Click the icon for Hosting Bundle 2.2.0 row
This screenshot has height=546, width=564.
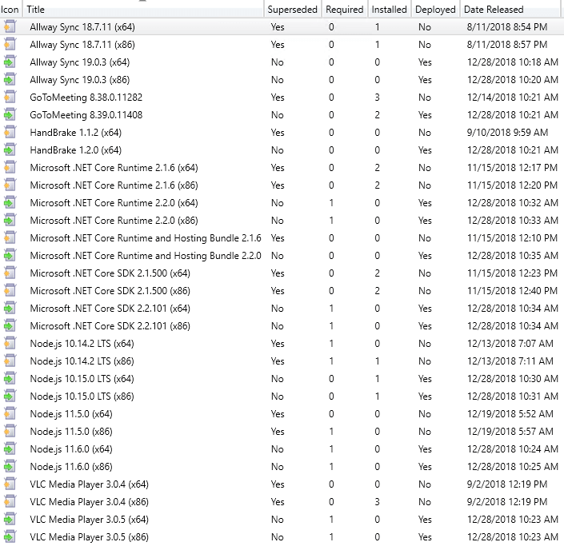pos(10,256)
